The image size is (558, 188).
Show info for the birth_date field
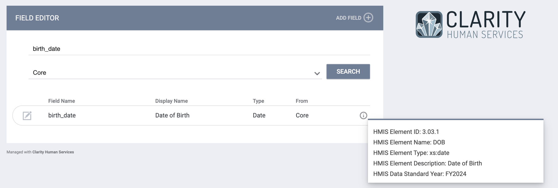coord(363,116)
